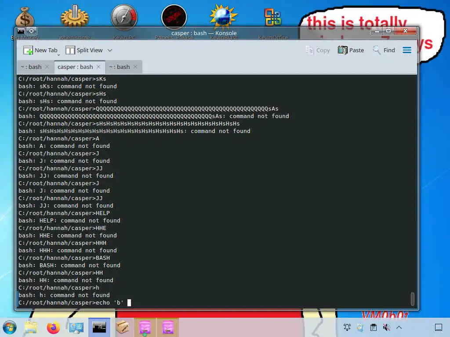
Task: Click 'bash: BASH: command not found' line
Action: click(69, 265)
